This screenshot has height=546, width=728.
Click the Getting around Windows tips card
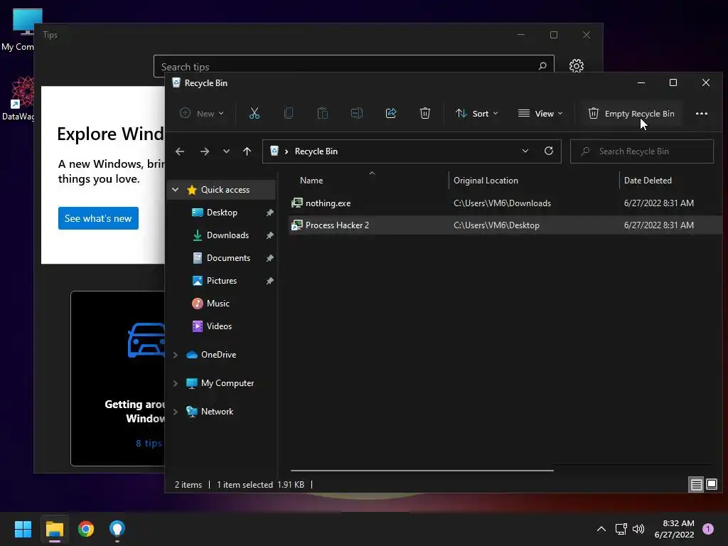(118, 378)
